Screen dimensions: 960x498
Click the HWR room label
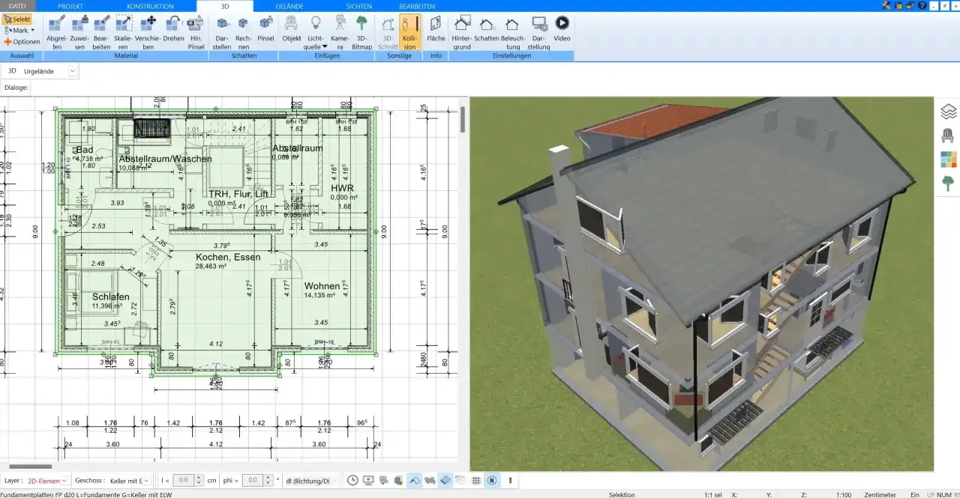point(342,188)
